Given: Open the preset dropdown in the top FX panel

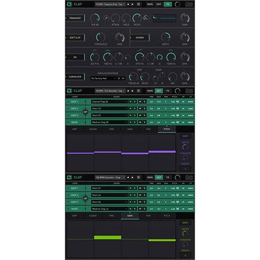Looking at the screenshot, I should (x=110, y=4).
